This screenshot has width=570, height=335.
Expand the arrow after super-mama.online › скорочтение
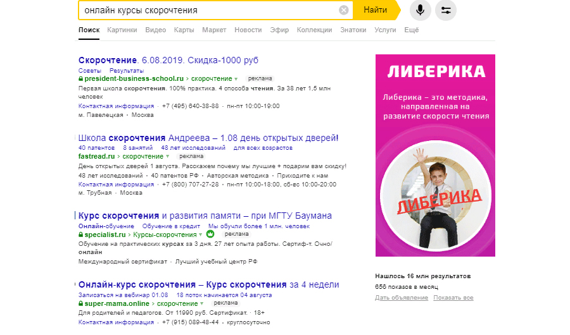[x=201, y=304]
